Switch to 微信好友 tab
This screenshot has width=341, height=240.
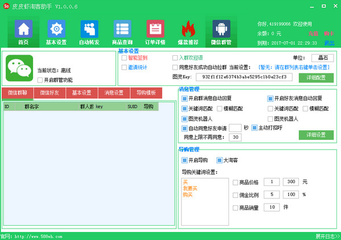click(49, 93)
